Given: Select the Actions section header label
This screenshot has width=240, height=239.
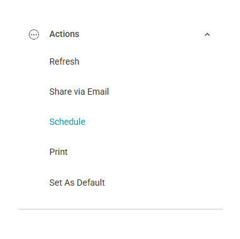Looking at the screenshot, I should [64, 34].
